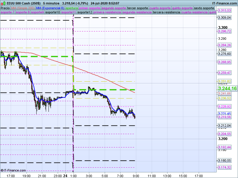Viewport: 238px width, 178px height.
Task: Click the 3.174,32 price tag
Action: click(x=225, y=167)
